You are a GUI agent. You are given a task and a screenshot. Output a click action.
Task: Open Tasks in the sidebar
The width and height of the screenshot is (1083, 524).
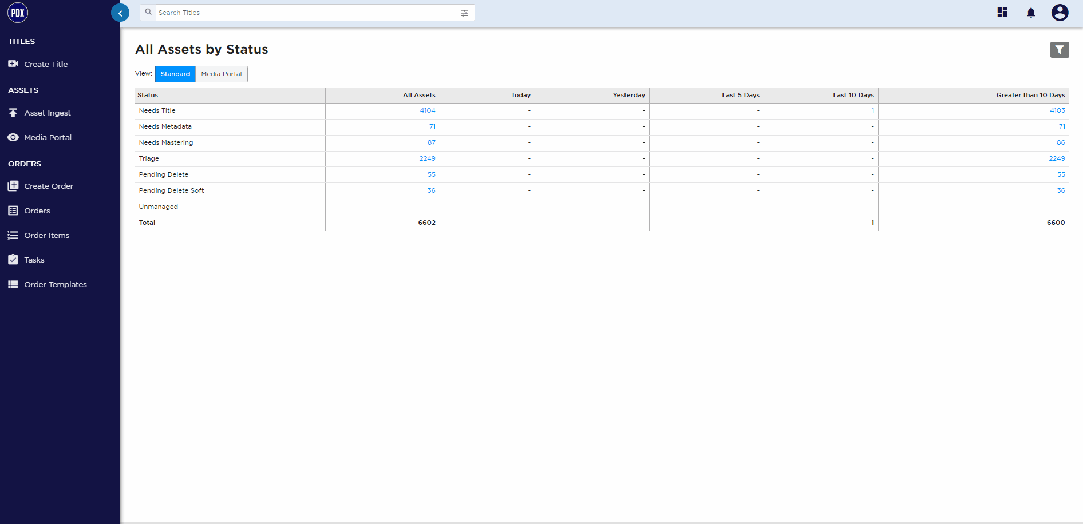tap(34, 260)
